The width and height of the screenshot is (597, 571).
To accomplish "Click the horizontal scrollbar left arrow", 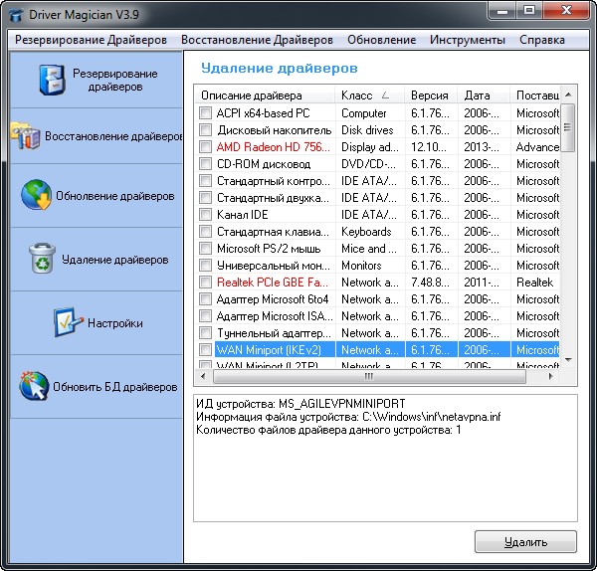I will tap(203, 376).
